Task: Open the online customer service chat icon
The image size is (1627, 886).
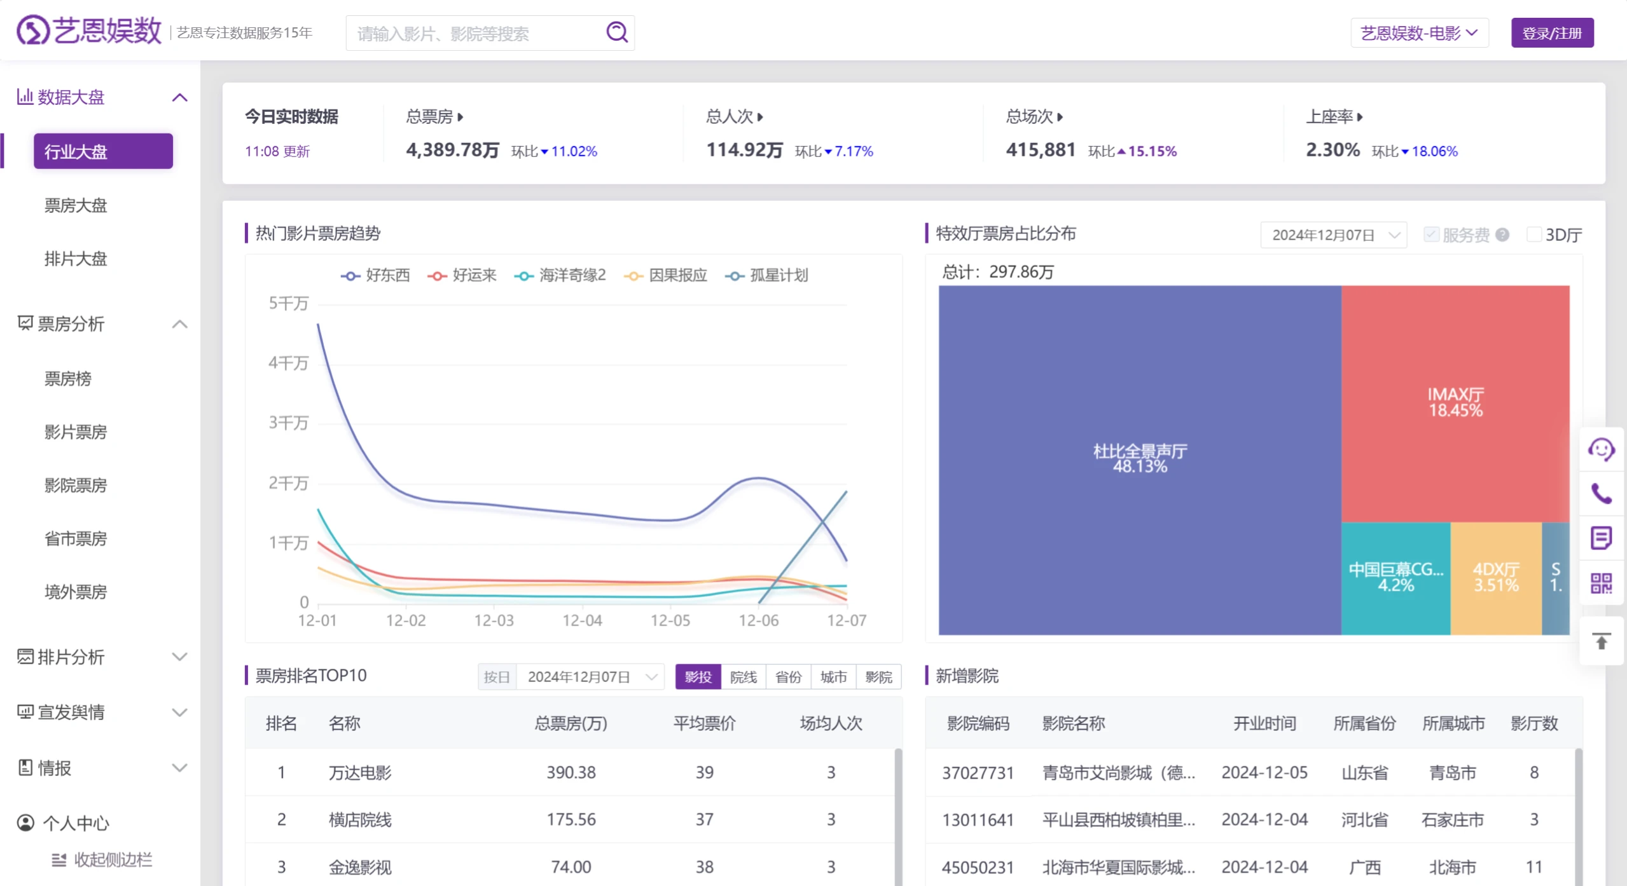Action: (1602, 450)
